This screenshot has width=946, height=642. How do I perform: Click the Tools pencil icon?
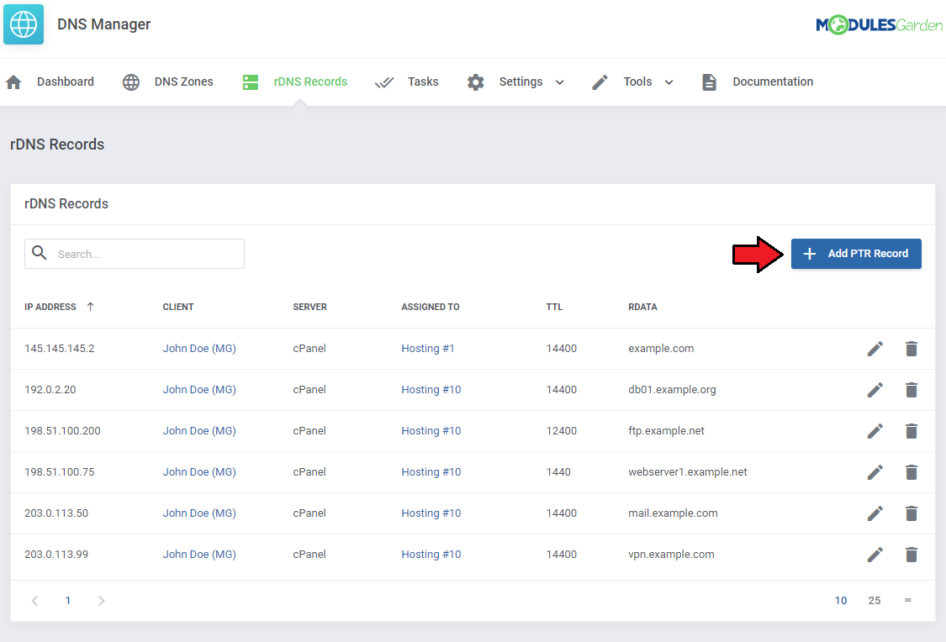point(600,82)
